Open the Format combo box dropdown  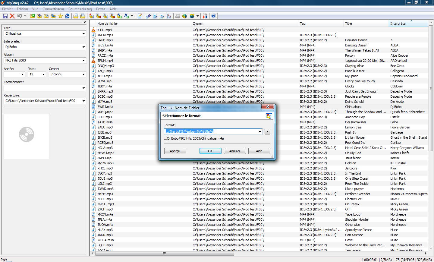260,131
